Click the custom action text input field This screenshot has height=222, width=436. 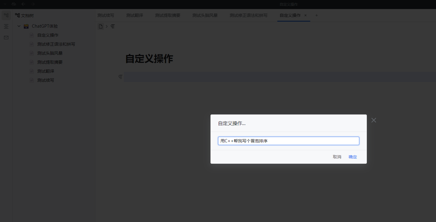click(288, 141)
